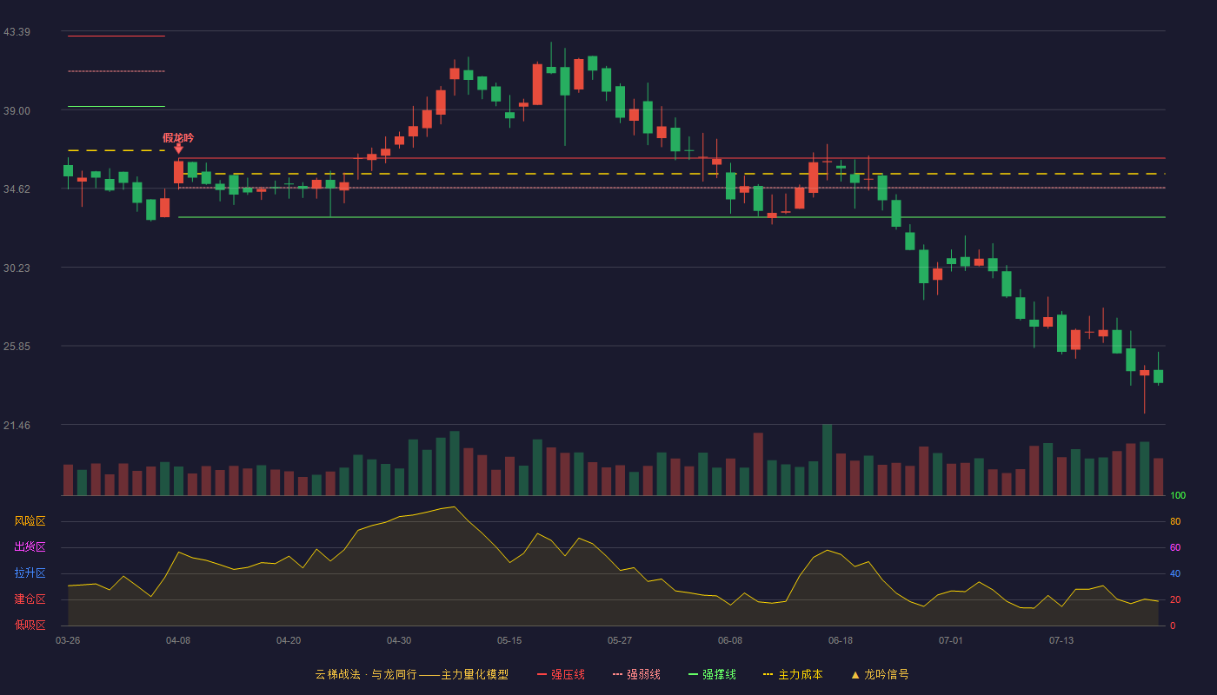
Task: Click the 假龙吟 red arrow marker
Action: click(178, 149)
